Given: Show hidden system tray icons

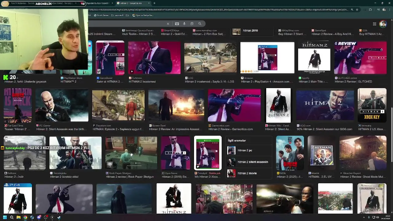Looking at the screenshot, I should pyautogui.click(x=364, y=217).
